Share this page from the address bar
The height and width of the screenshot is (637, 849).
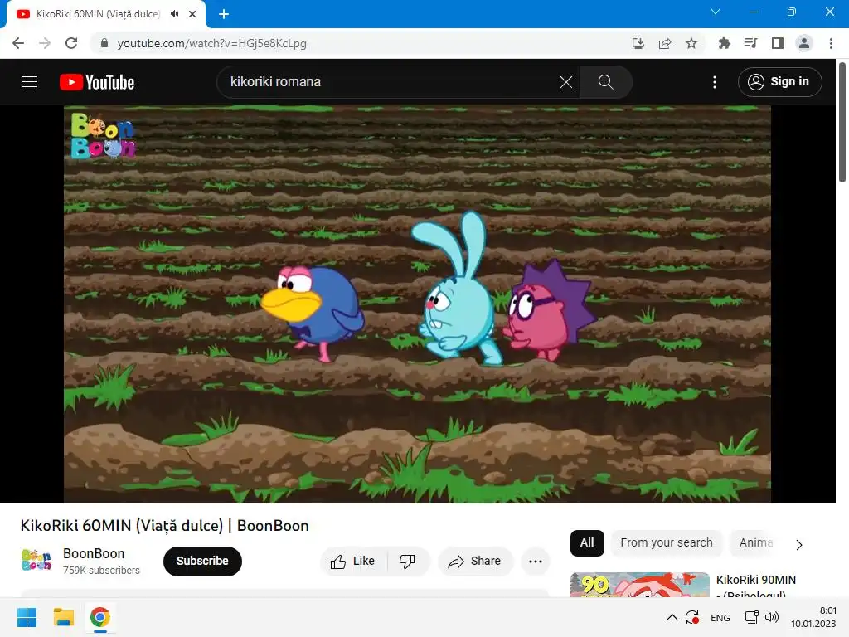click(x=665, y=43)
